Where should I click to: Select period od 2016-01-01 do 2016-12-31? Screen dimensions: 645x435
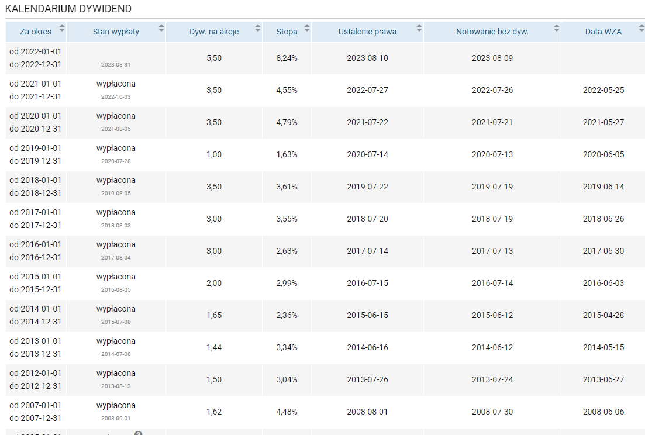pyautogui.click(x=35, y=251)
